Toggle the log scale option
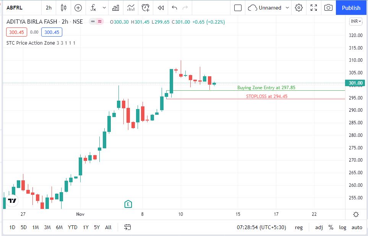 [342, 227]
